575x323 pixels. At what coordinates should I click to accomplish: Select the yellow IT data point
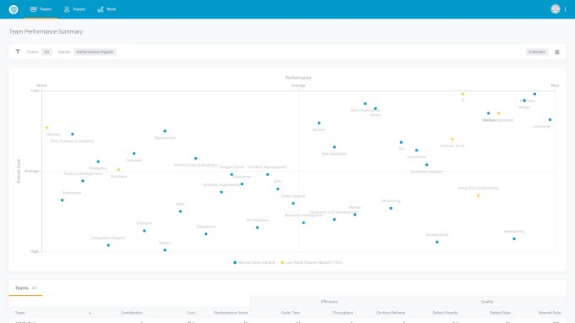click(x=463, y=94)
